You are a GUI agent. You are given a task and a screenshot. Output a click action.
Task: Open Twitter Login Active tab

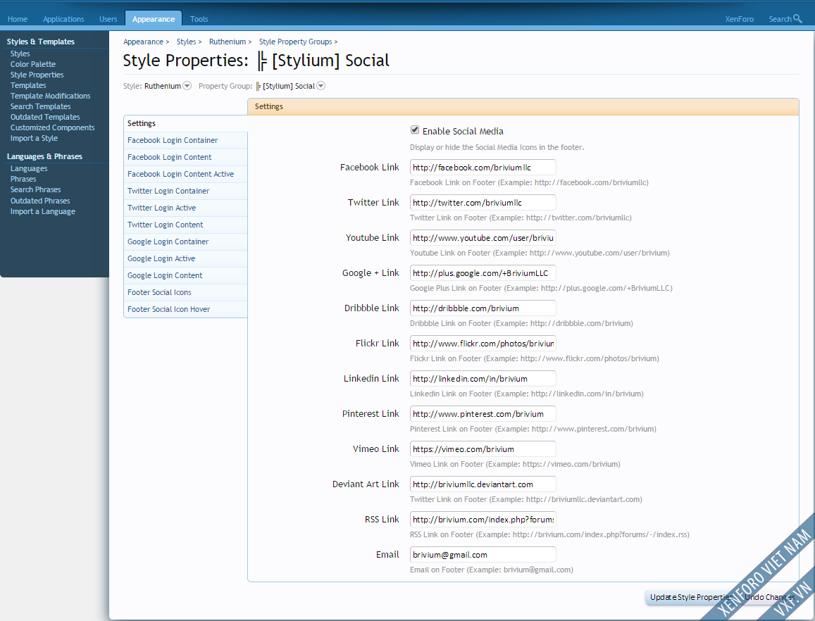pos(185,208)
